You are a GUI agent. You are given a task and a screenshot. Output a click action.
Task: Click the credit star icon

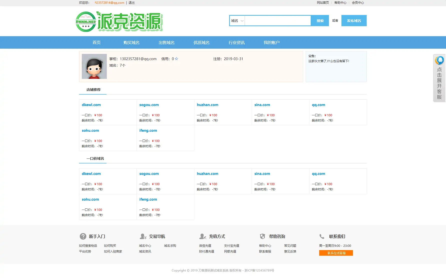177,59
